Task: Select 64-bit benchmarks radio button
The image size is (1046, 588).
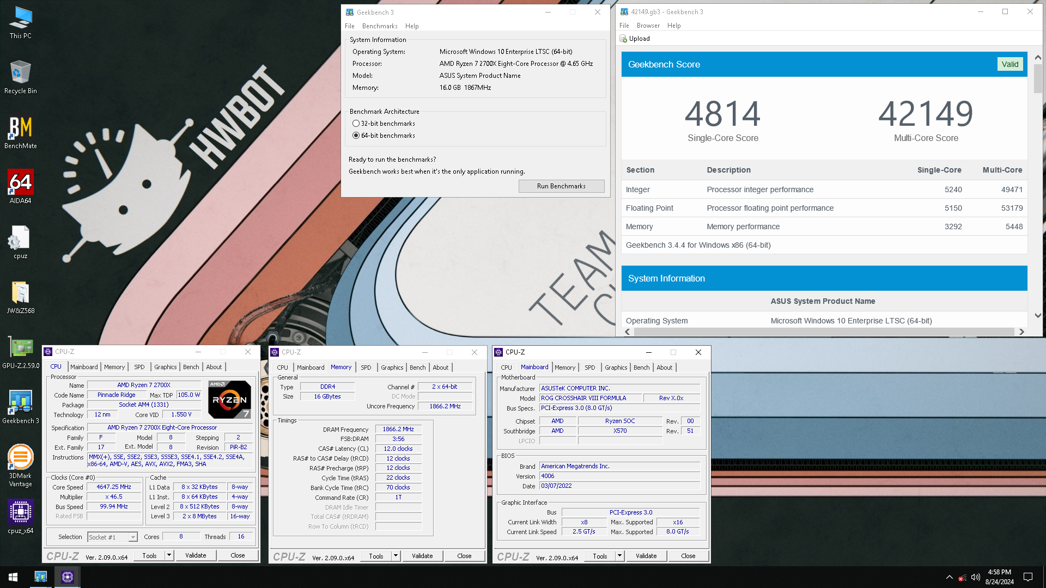Action: coord(356,136)
